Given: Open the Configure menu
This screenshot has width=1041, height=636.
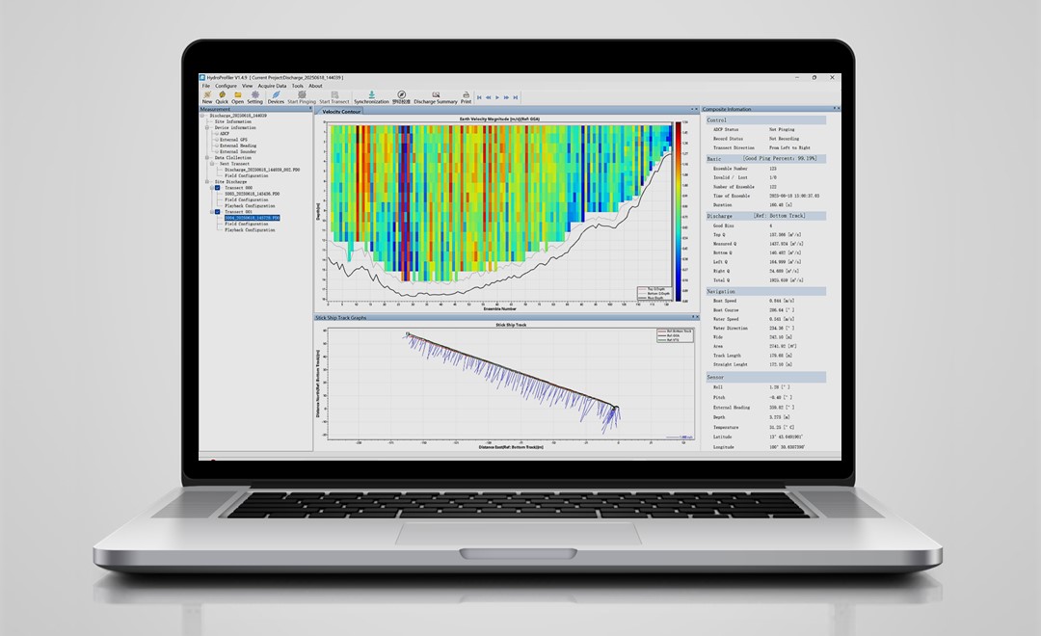Looking at the screenshot, I should click(226, 86).
